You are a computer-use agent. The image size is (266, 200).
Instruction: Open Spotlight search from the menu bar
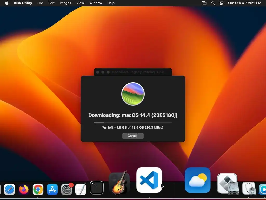click(213, 3)
